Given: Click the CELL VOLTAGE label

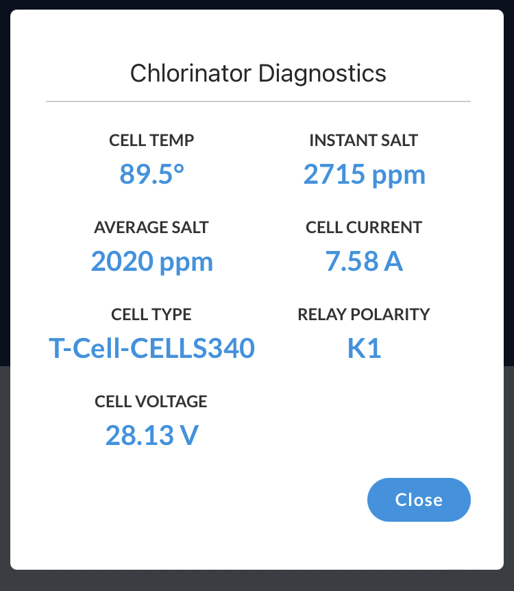Looking at the screenshot, I should tap(151, 401).
